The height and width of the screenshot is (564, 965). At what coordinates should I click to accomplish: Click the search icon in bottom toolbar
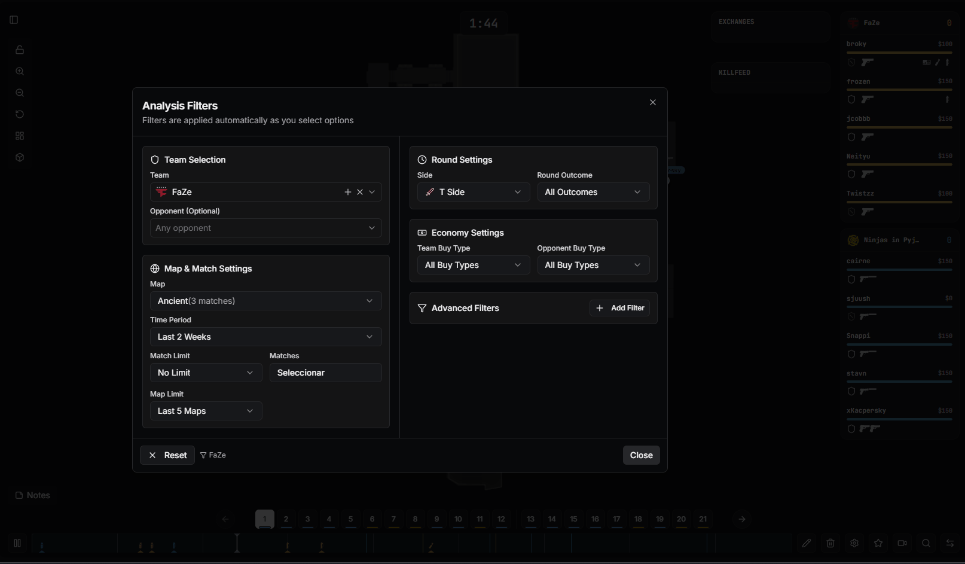926,543
